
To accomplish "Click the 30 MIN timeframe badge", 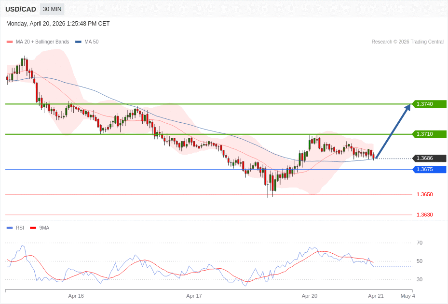I will click(x=52, y=9).
